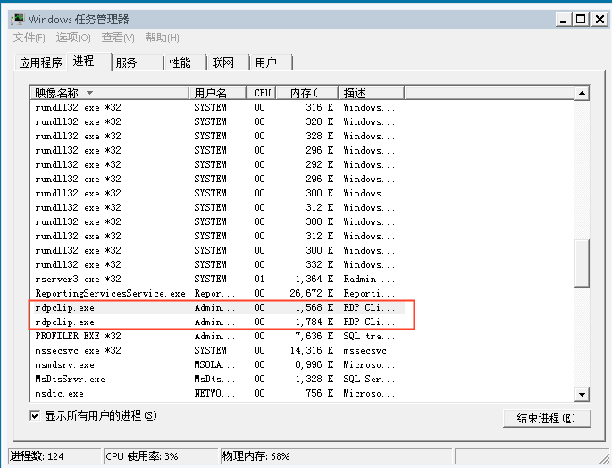This screenshot has height=468, width=612.
Task: Click the Task Manager title bar icon
Action: coord(17,18)
